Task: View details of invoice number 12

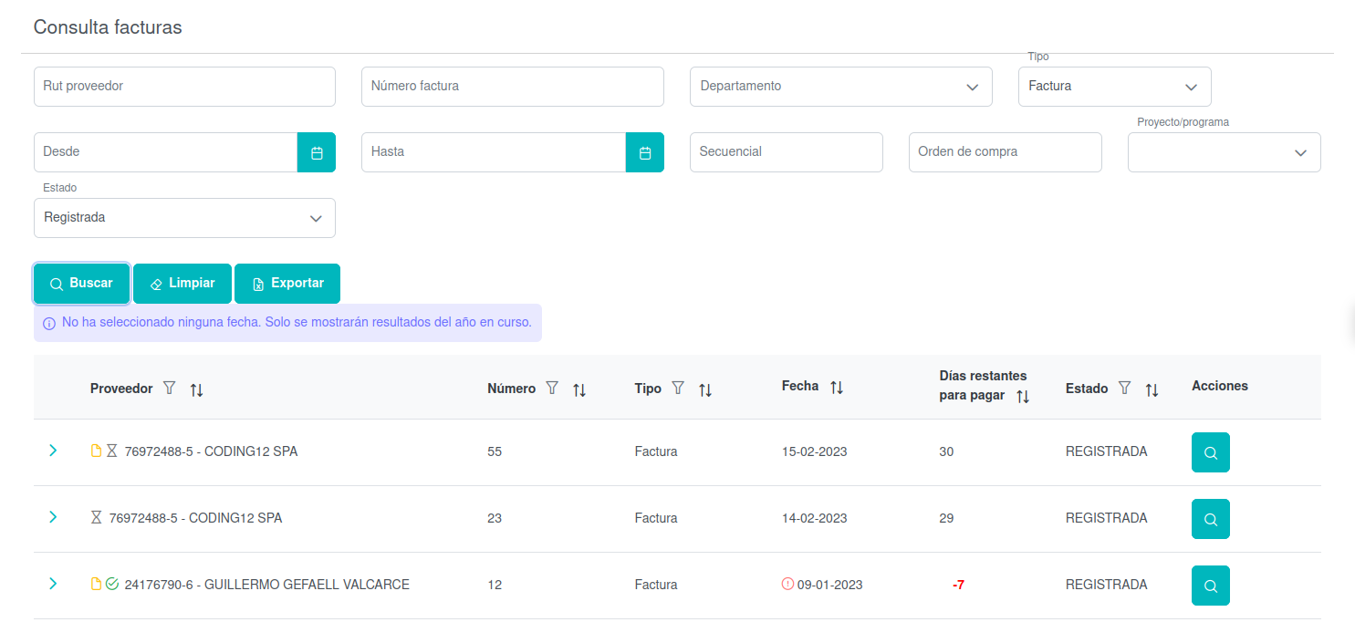Action: [x=1210, y=586]
